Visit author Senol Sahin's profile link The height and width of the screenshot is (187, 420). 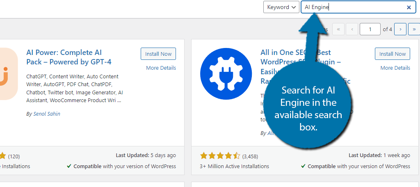[x=47, y=114]
